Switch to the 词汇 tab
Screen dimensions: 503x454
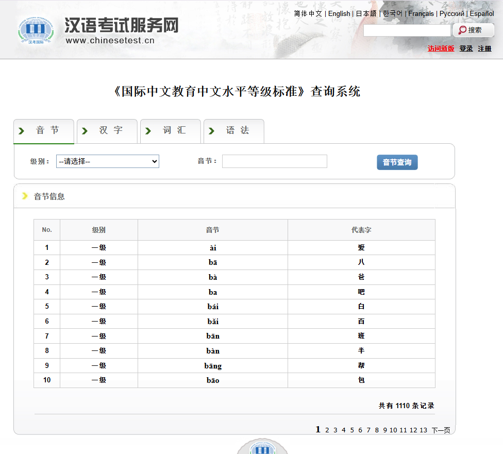pyautogui.click(x=171, y=131)
